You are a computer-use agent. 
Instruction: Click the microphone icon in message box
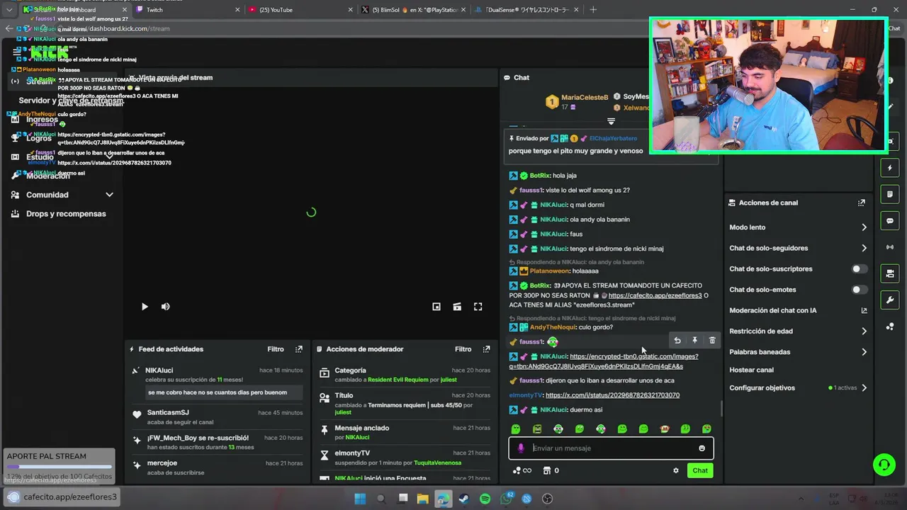pyautogui.click(x=521, y=448)
